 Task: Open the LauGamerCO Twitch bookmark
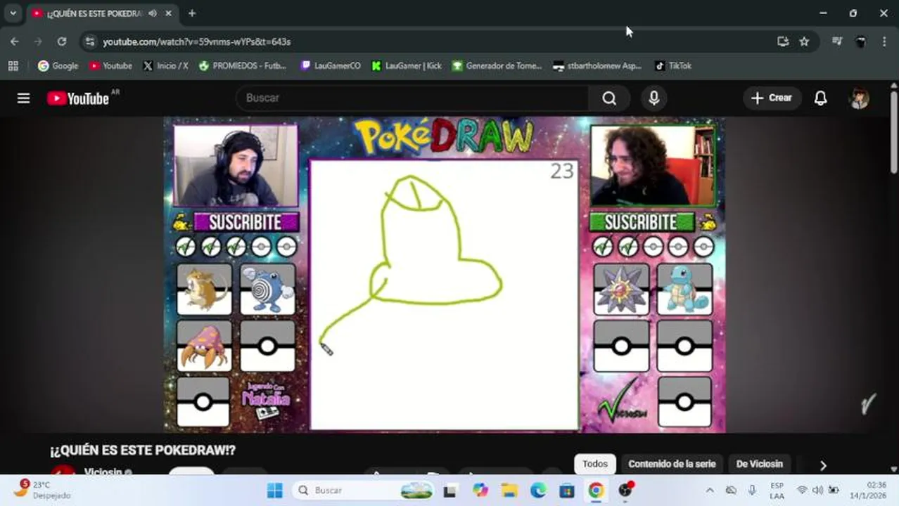point(330,66)
